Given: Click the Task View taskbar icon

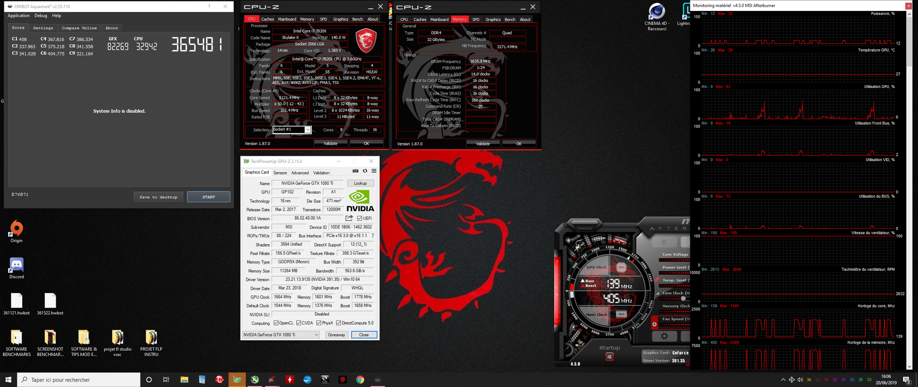Looking at the screenshot, I should click(166, 380).
